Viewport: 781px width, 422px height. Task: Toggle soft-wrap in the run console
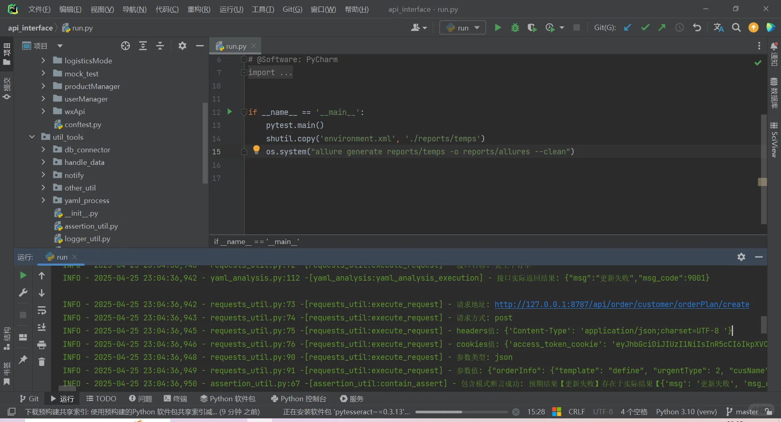(x=41, y=311)
